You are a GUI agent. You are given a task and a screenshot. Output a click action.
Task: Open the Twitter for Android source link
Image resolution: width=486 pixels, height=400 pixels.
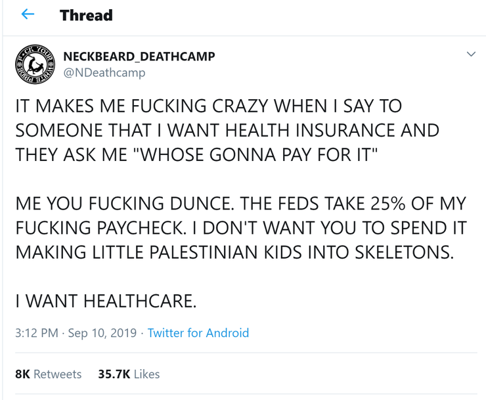198,333
